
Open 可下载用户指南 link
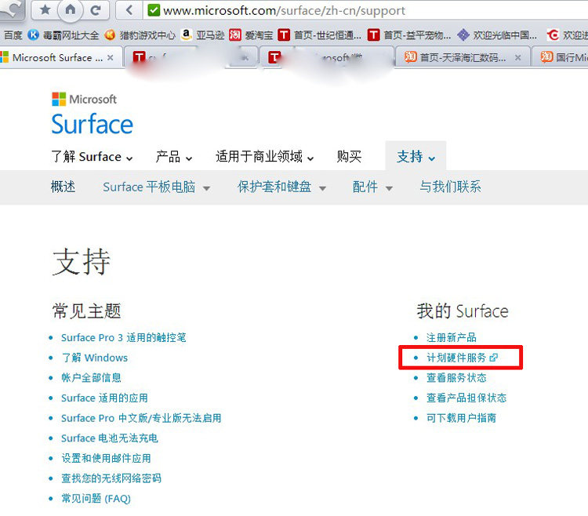pyautogui.click(x=462, y=418)
